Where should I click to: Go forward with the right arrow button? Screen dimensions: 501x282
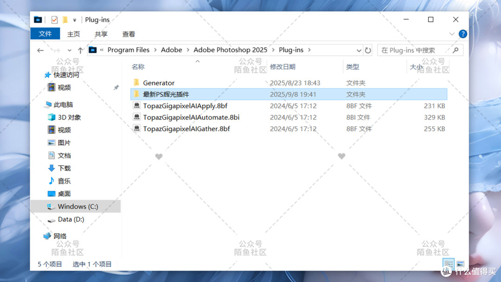coord(57,50)
